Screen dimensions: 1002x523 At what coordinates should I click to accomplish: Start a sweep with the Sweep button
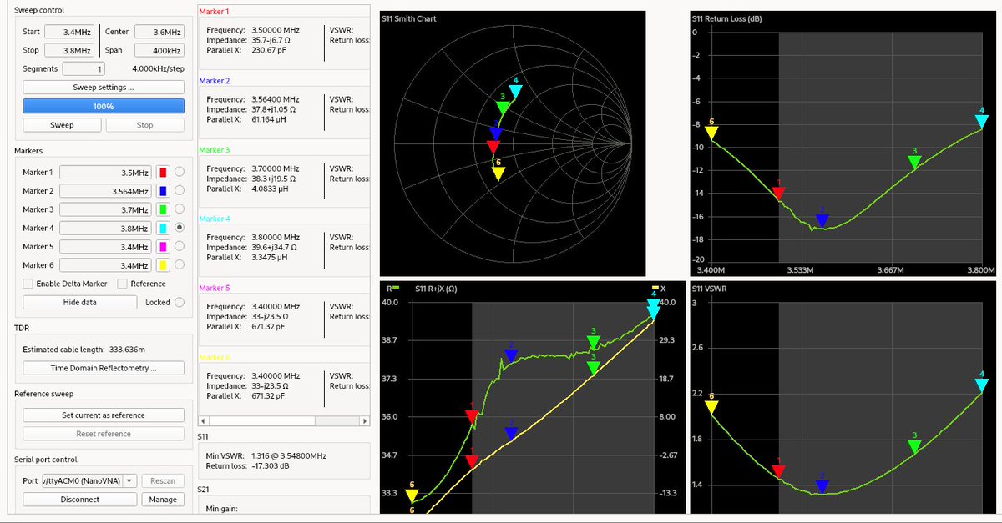coord(63,125)
